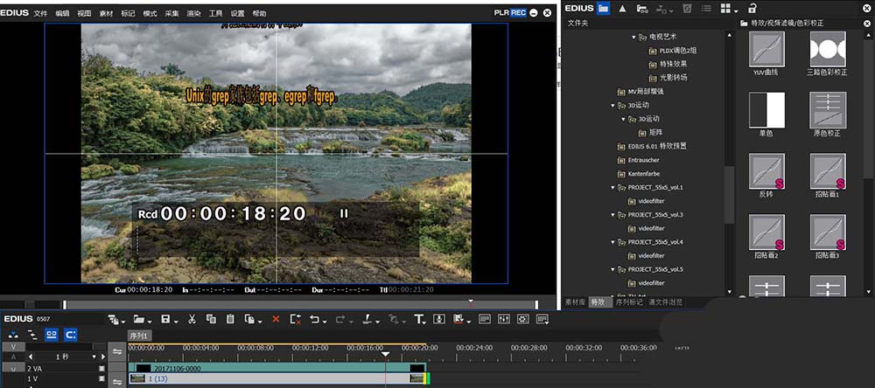Viewport: 875px width, 388px height.
Task: Collapse the top-level 3D运动 folder
Action: pyautogui.click(x=612, y=106)
